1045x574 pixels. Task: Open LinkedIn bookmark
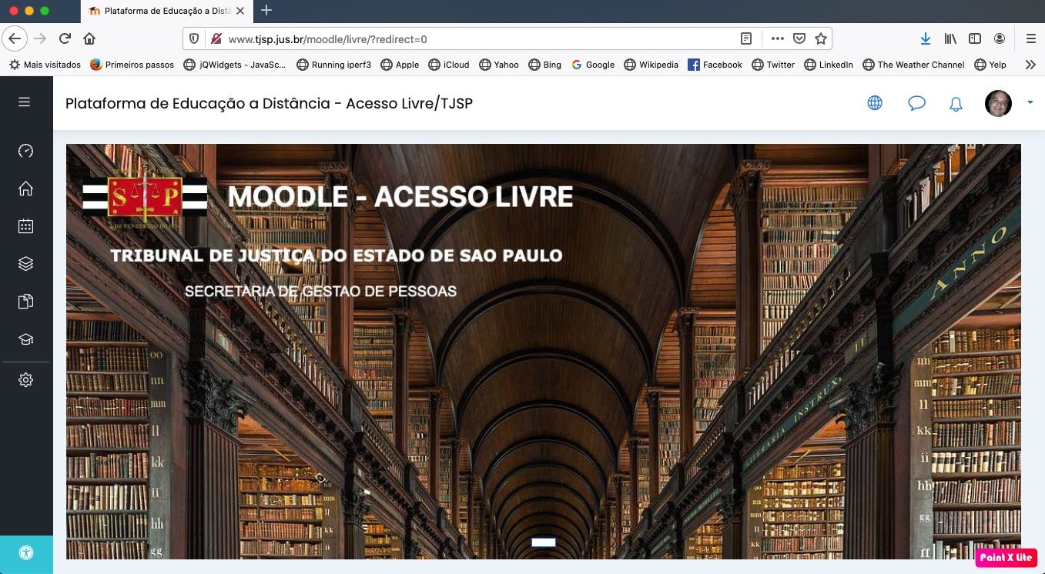829,65
